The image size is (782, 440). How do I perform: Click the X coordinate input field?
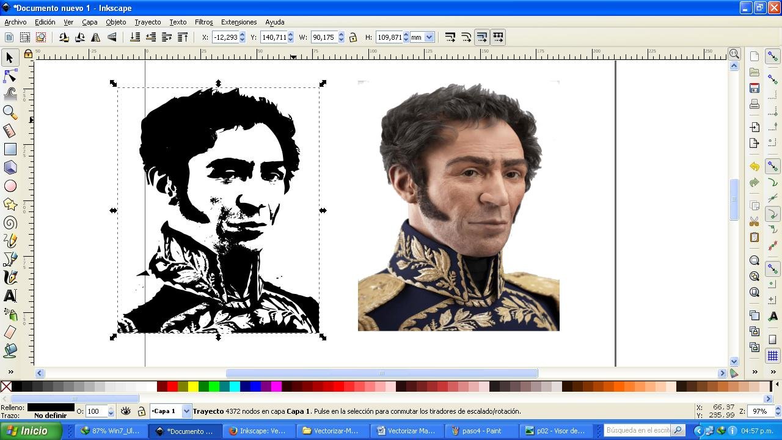click(225, 37)
